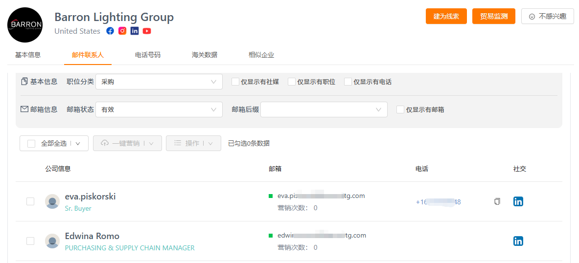Click the 邮箱信息 envelope icon

tap(24, 109)
